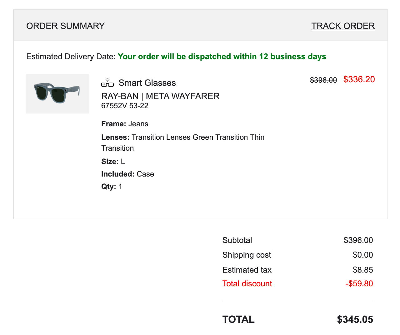Click the ORDER SUMMARY heading

click(65, 26)
